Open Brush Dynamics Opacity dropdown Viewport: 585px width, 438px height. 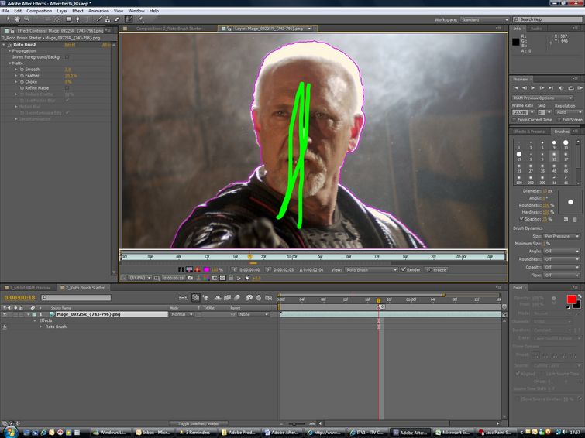(x=562, y=267)
